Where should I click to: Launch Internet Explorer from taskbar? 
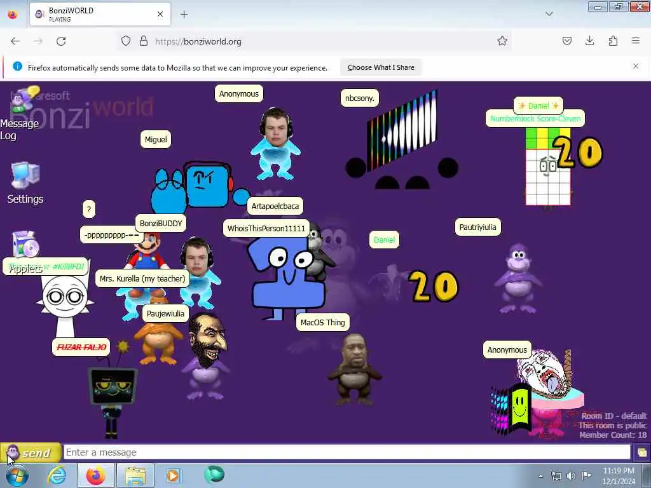(x=57, y=475)
